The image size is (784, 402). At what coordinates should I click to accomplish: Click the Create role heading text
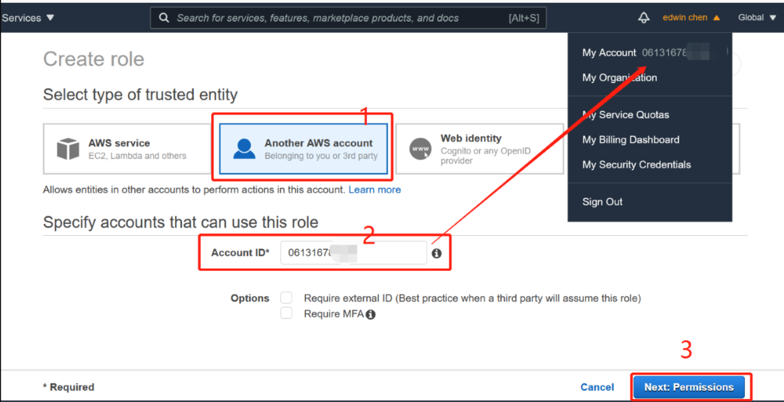[x=94, y=59]
